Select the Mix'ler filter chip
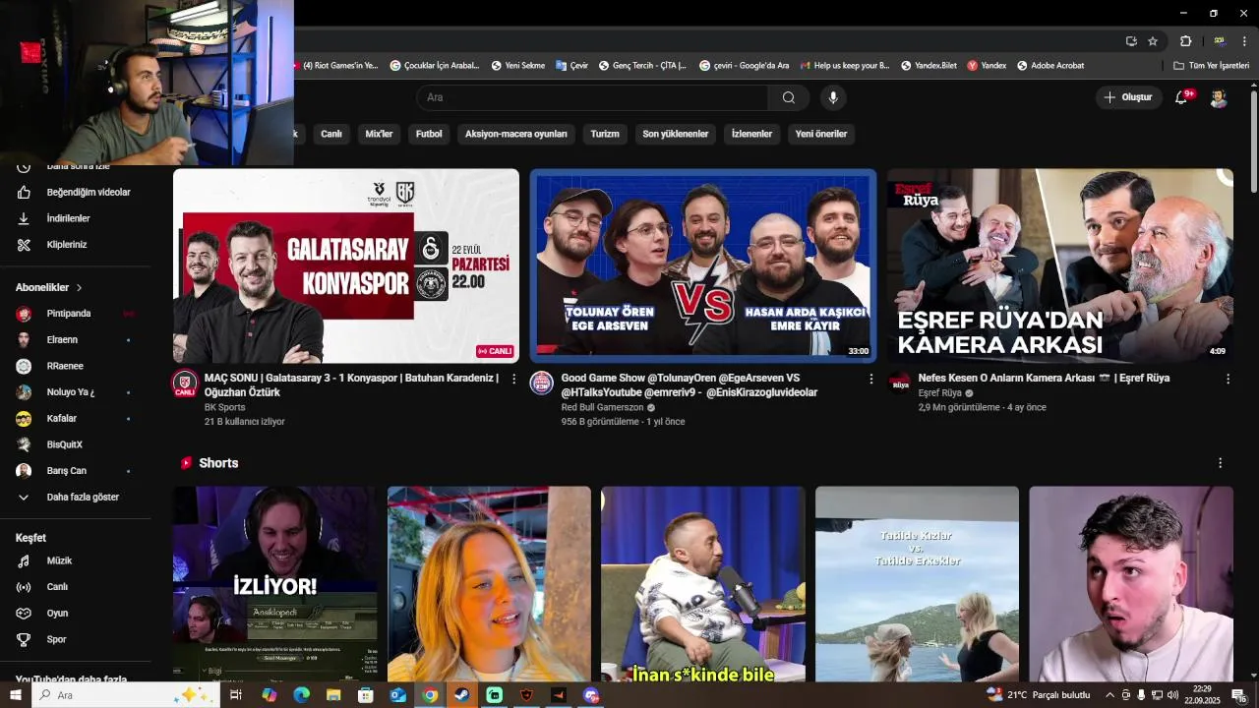1259x708 pixels. pyautogui.click(x=379, y=134)
